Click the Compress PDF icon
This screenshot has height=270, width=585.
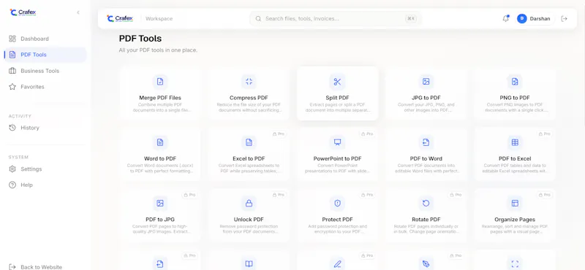coord(249,82)
